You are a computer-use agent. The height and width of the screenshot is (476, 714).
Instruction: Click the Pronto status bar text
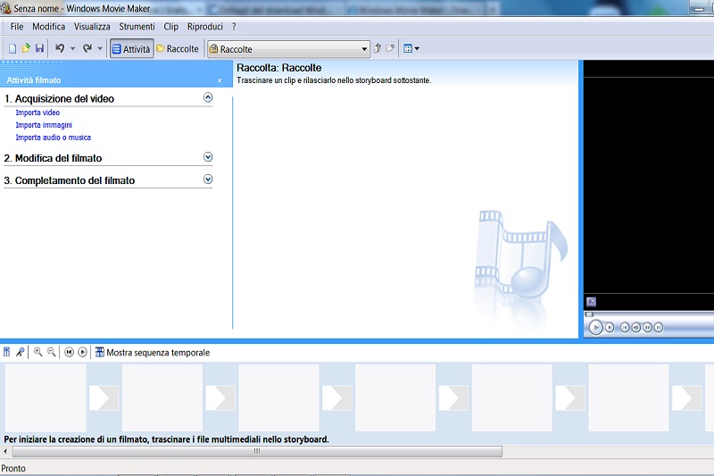[x=13, y=468]
